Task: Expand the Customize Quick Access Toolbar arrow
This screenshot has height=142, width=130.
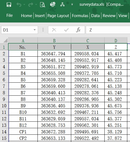Action: point(72,4)
